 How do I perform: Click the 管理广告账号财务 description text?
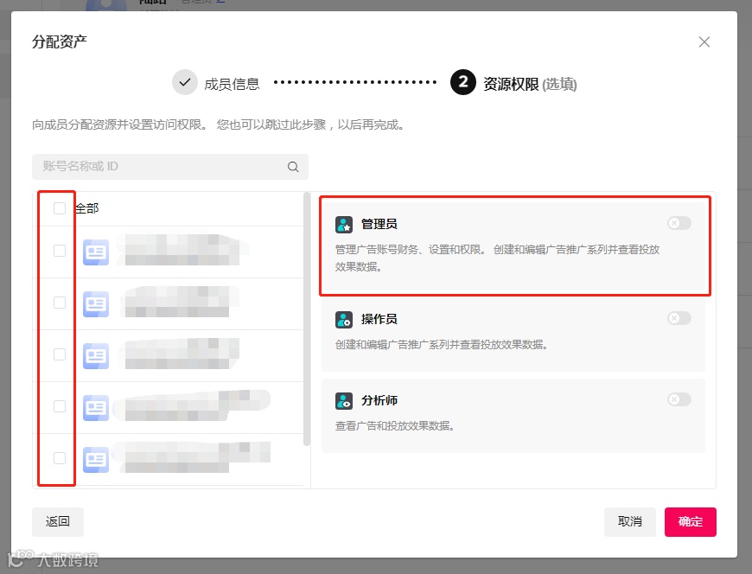(497, 258)
